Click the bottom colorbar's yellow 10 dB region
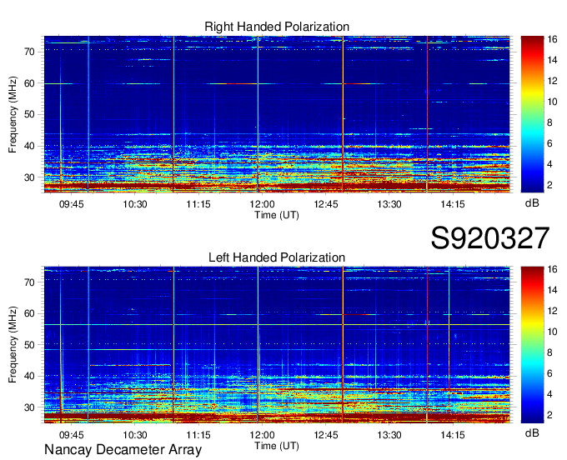 532,332
